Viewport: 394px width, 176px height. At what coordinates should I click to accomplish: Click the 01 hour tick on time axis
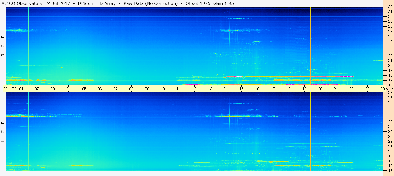point(21,89)
